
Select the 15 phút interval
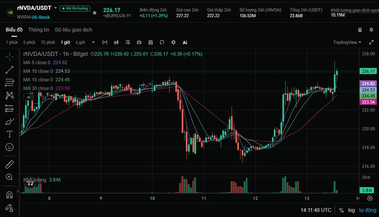click(x=48, y=42)
